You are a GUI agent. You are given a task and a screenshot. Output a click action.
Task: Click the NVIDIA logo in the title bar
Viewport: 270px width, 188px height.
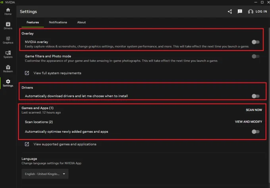point(2,2)
